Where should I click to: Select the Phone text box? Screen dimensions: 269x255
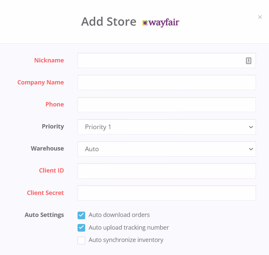point(167,105)
